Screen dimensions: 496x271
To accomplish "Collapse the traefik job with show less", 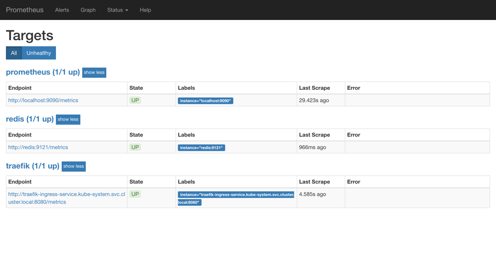I will click(73, 166).
